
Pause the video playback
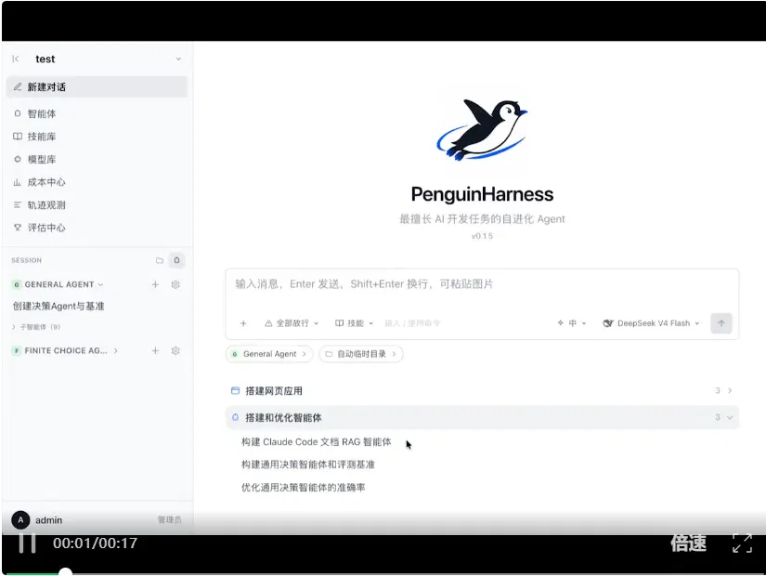click(x=27, y=543)
